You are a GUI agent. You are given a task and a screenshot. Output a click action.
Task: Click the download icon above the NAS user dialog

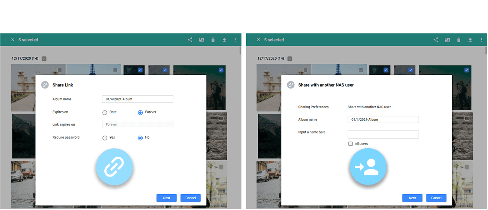pyautogui.click(x=470, y=40)
